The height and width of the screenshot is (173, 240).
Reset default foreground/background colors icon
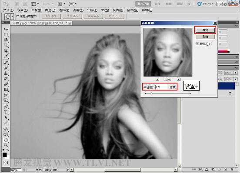tap(3, 150)
